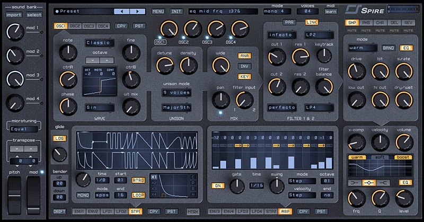Click the cut 1 filter knob

(277, 57)
